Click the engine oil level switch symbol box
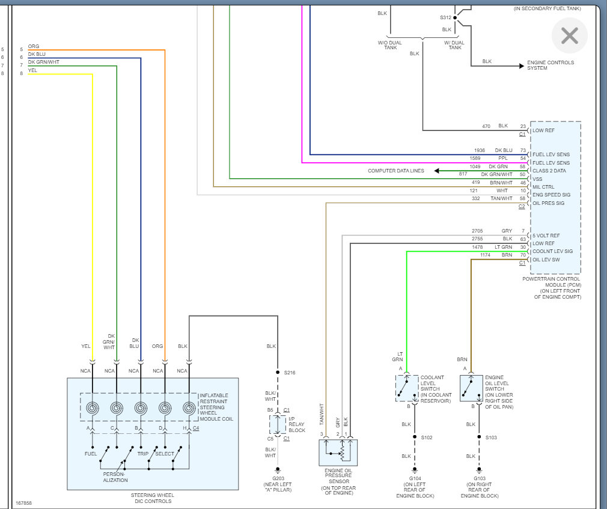The image size is (607, 509). click(471, 388)
